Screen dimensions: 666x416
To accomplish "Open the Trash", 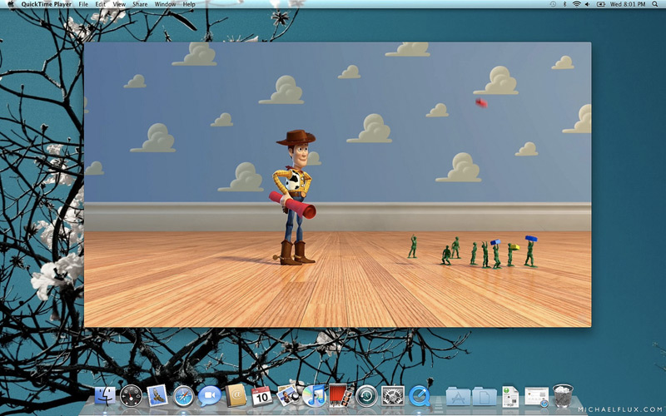I will coord(563,395).
